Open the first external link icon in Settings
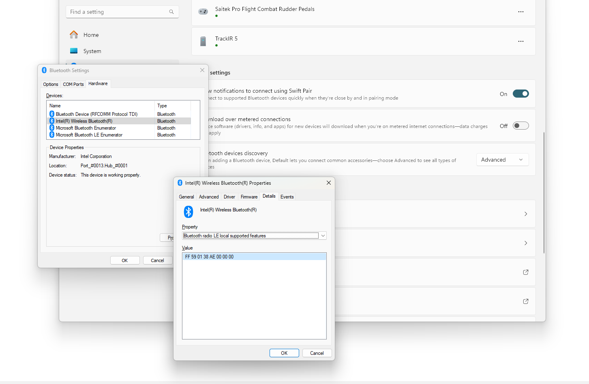This screenshot has width=589, height=384. (x=526, y=272)
